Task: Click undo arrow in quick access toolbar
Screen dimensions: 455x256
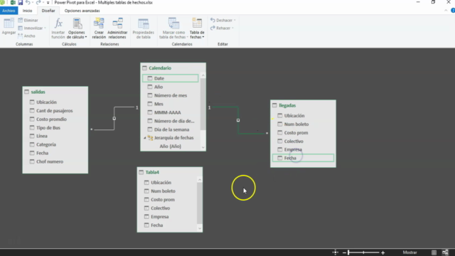Action: pos(28,3)
